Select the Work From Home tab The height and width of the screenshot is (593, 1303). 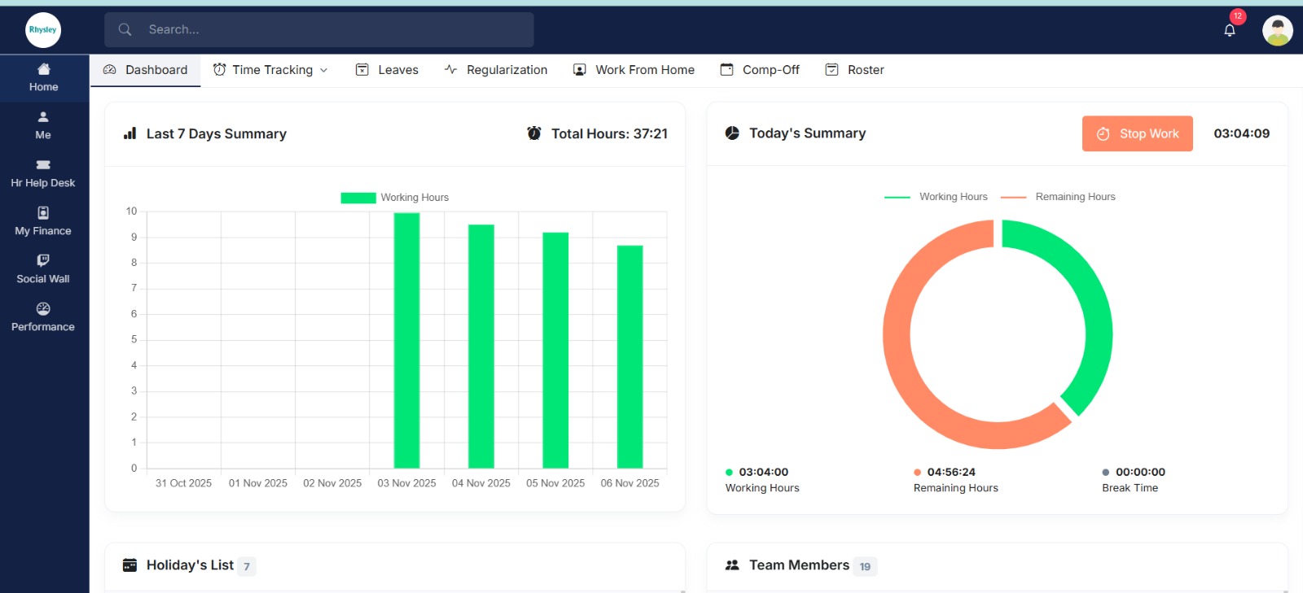click(x=634, y=70)
